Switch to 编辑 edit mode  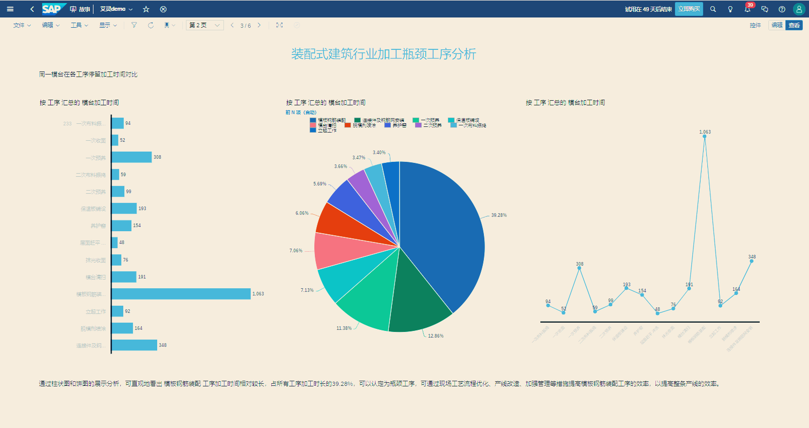pyautogui.click(x=777, y=25)
